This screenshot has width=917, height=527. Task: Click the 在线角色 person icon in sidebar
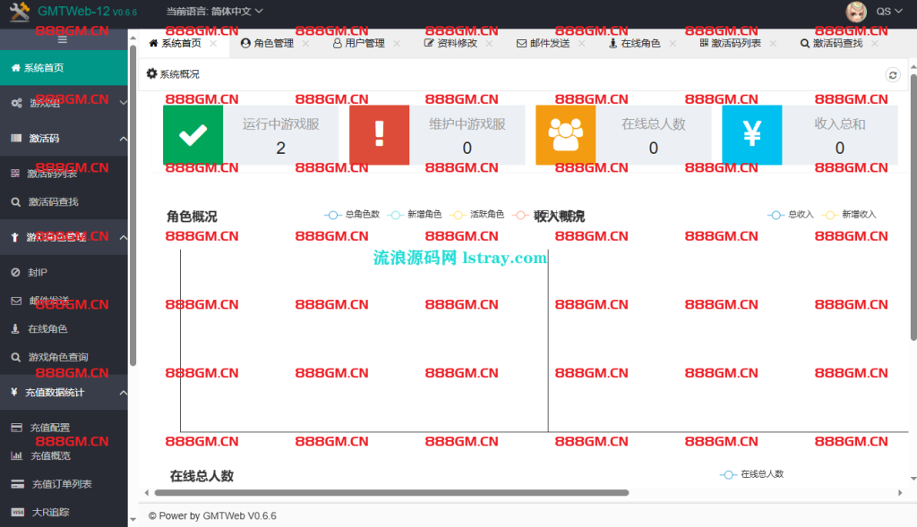(x=15, y=330)
